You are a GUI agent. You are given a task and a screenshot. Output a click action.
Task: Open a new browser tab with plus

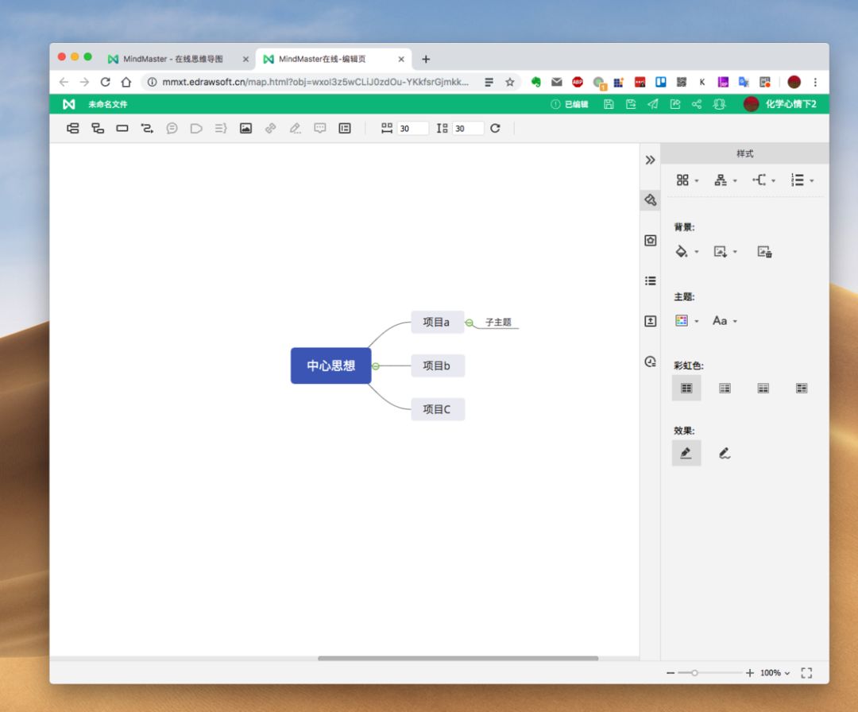click(426, 59)
